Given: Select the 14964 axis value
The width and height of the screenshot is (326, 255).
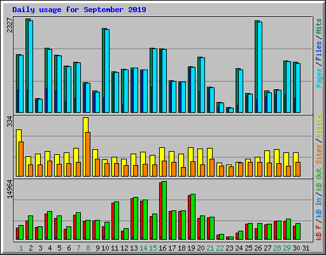Looking at the screenshot, I should (x=10, y=189).
